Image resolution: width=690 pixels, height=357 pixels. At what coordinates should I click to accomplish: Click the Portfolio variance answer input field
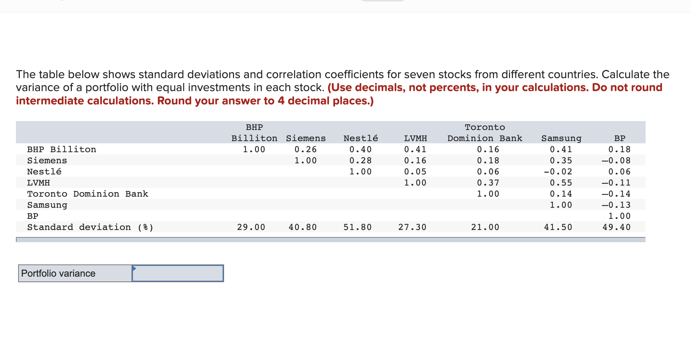[x=178, y=273]
